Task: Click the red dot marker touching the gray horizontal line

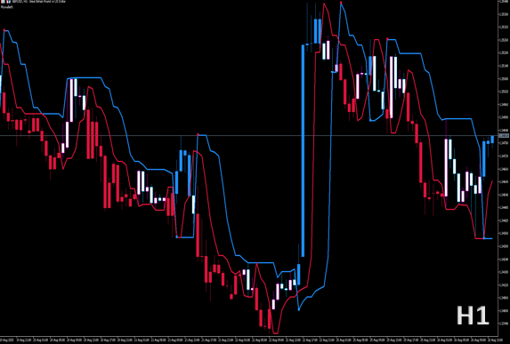Action: (x=198, y=134)
